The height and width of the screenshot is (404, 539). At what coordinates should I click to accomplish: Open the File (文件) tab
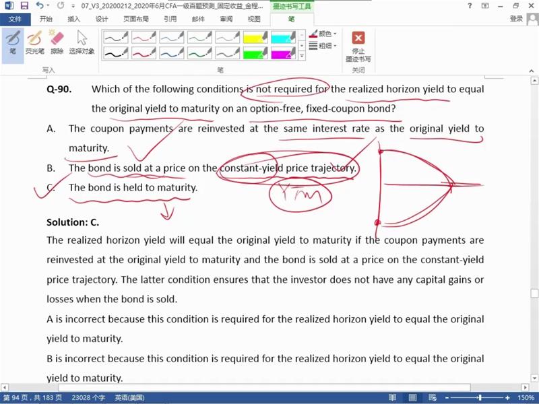pos(15,19)
